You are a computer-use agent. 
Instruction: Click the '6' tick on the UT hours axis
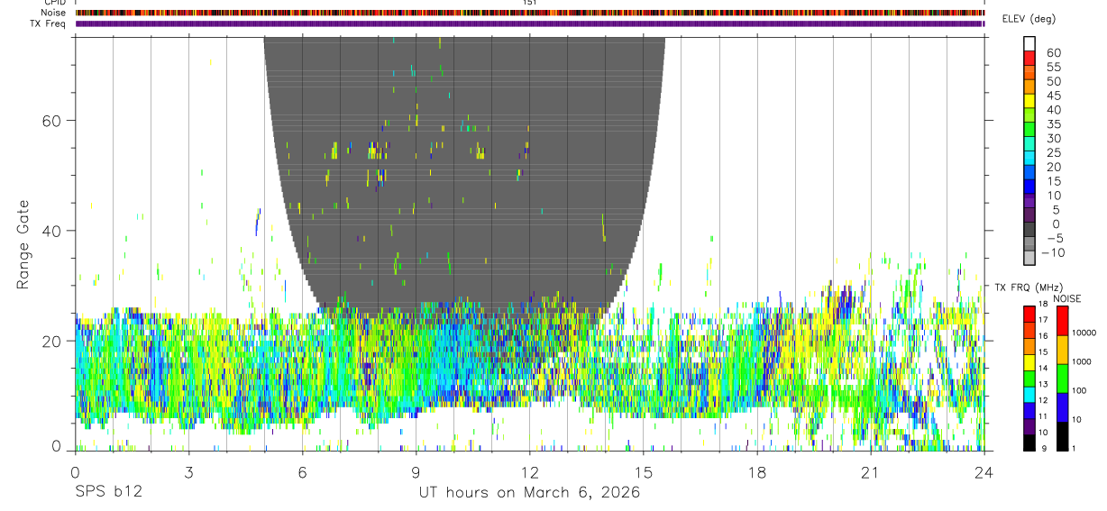pyautogui.click(x=302, y=472)
